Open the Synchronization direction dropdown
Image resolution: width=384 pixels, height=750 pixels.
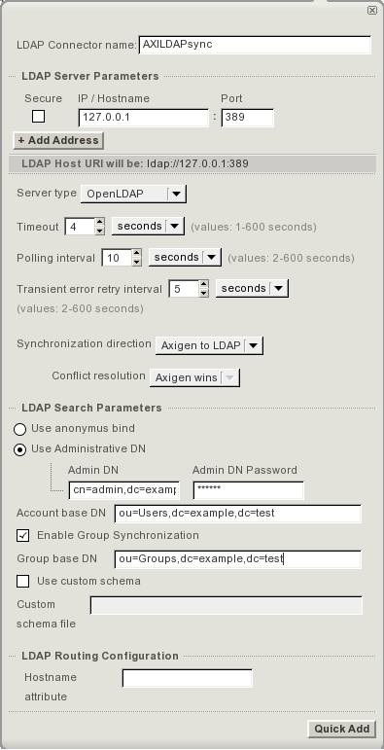click(209, 345)
